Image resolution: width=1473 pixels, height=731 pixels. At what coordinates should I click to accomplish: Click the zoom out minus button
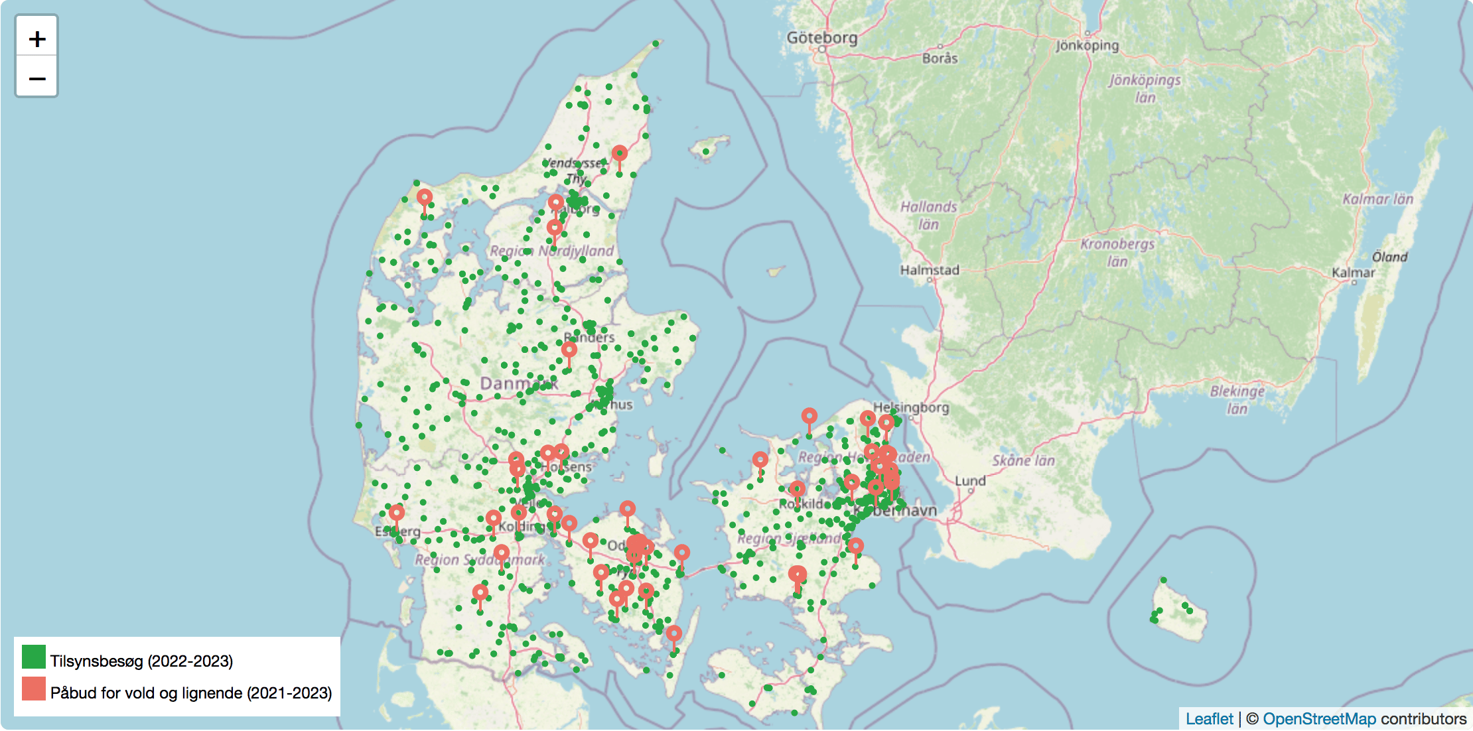coord(37,79)
